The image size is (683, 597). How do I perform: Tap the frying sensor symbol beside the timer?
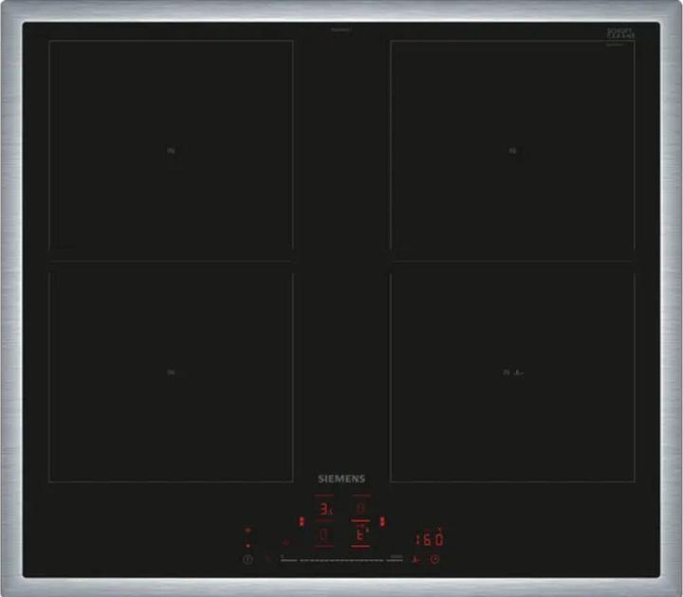(x=415, y=560)
